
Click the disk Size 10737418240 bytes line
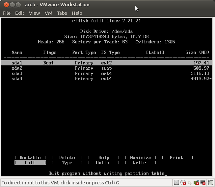pos(106,36)
